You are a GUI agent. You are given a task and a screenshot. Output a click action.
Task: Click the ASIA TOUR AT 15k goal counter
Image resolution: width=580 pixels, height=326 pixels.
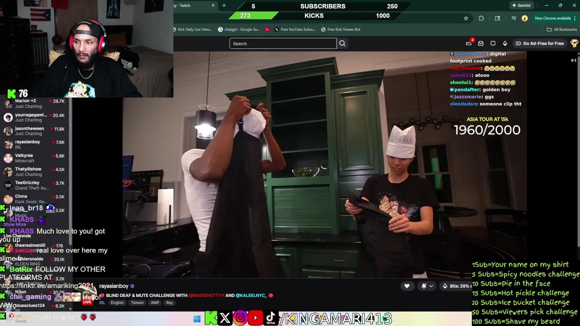487,126
